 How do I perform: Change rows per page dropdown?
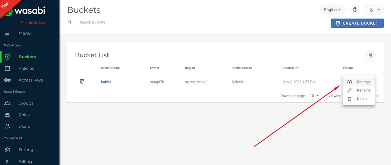[x=314, y=96]
